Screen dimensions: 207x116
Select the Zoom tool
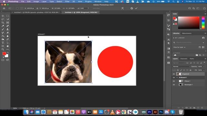(x=3, y=49)
